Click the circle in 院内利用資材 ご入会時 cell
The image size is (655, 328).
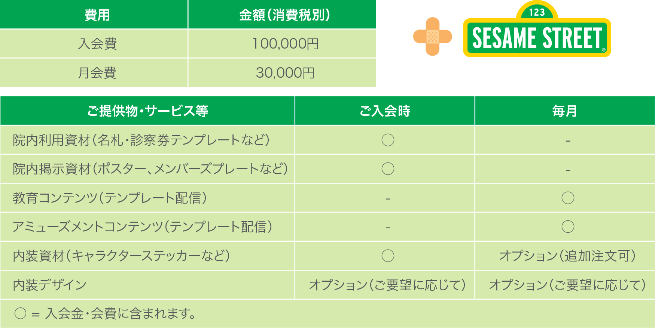388,140
